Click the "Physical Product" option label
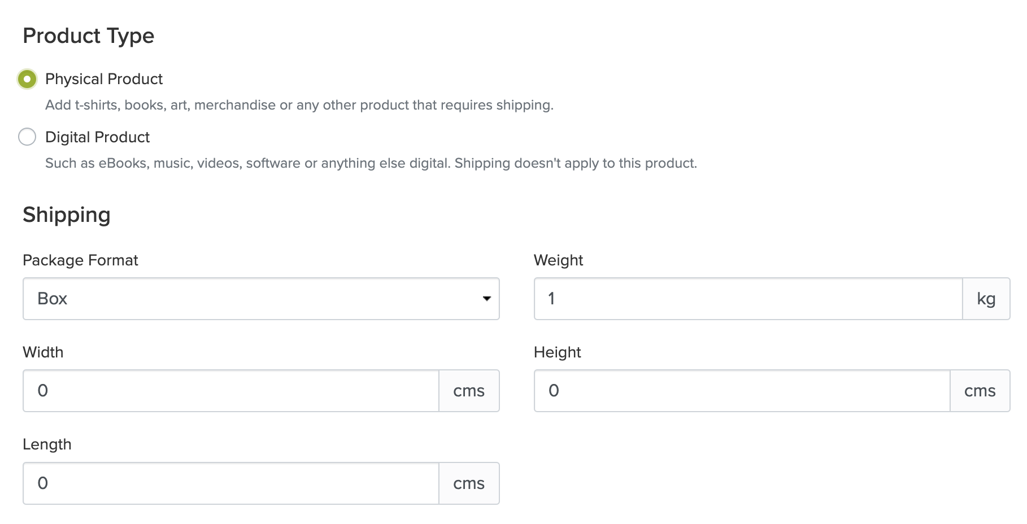This screenshot has width=1027, height=524. click(104, 79)
